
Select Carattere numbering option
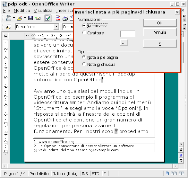coord(93,33)
